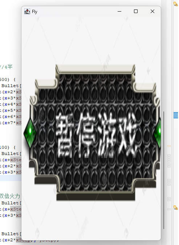Image resolution: width=179 pixels, height=245 pixels.
Task: Click the 双倍火力 comment in the editor
Action: [10, 196]
